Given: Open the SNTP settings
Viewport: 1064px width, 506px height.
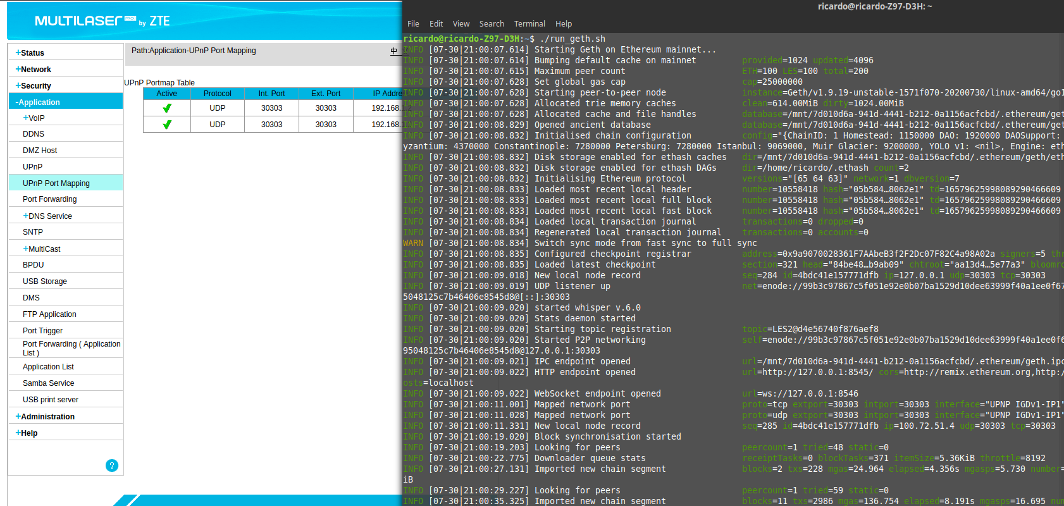Looking at the screenshot, I should tap(33, 232).
